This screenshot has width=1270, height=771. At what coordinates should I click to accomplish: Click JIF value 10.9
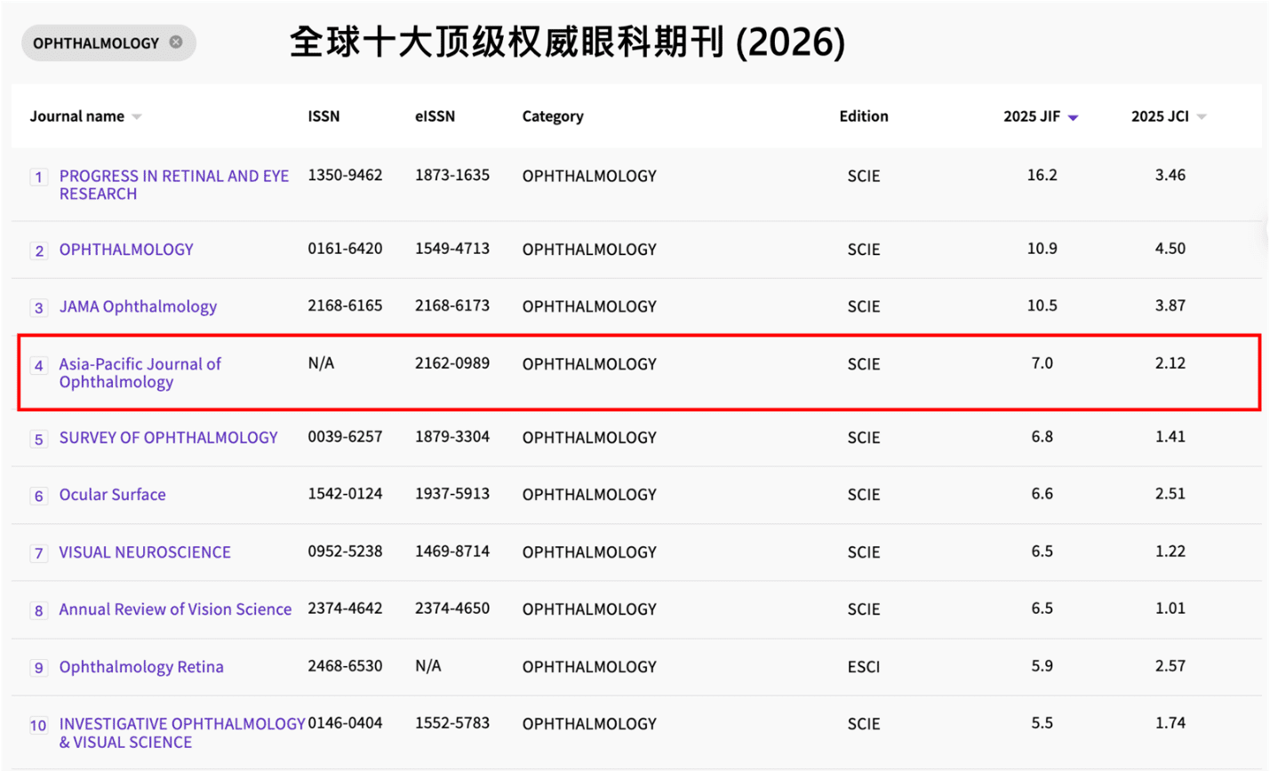point(1042,249)
